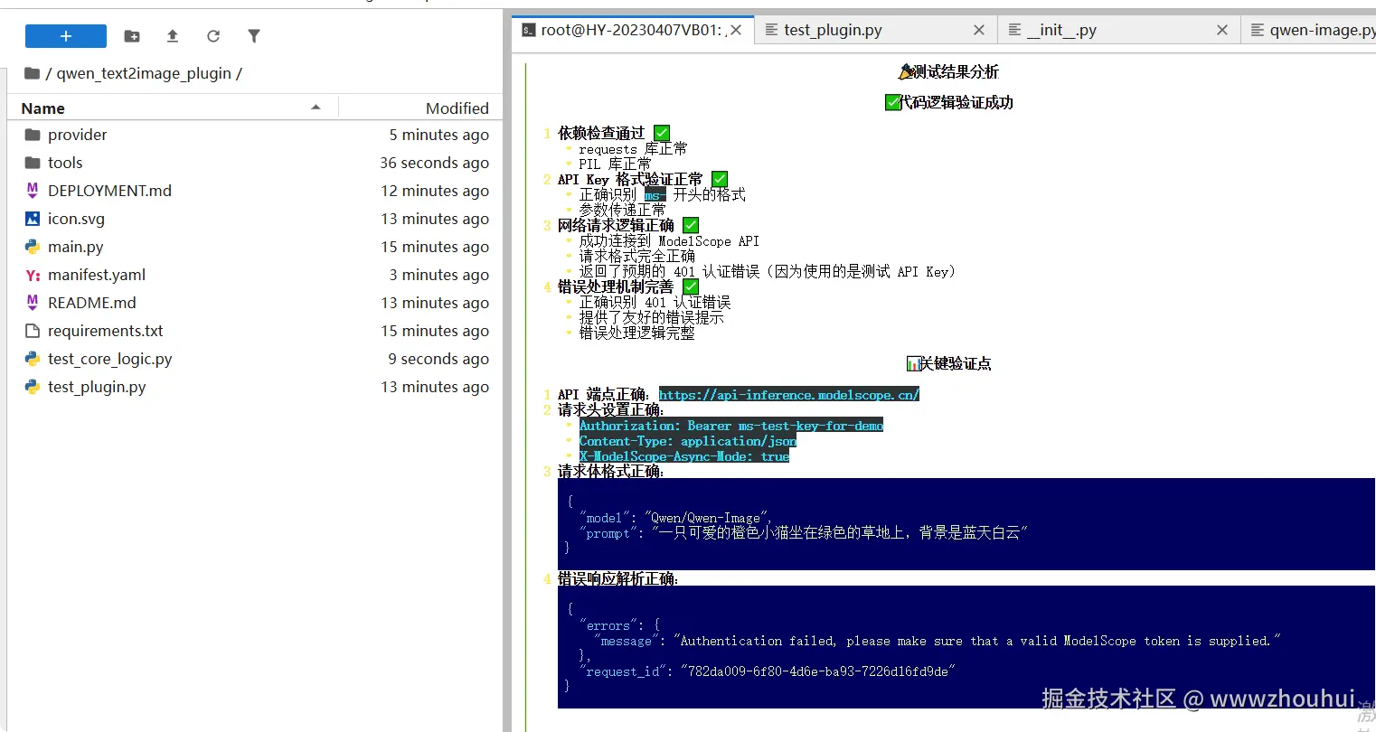Create a new folder with the folder-plus icon
Viewport: 1376px width, 732px height.
(x=132, y=36)
